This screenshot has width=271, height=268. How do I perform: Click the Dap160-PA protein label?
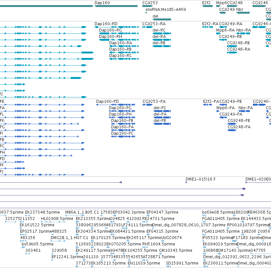[x=122, y=127]
